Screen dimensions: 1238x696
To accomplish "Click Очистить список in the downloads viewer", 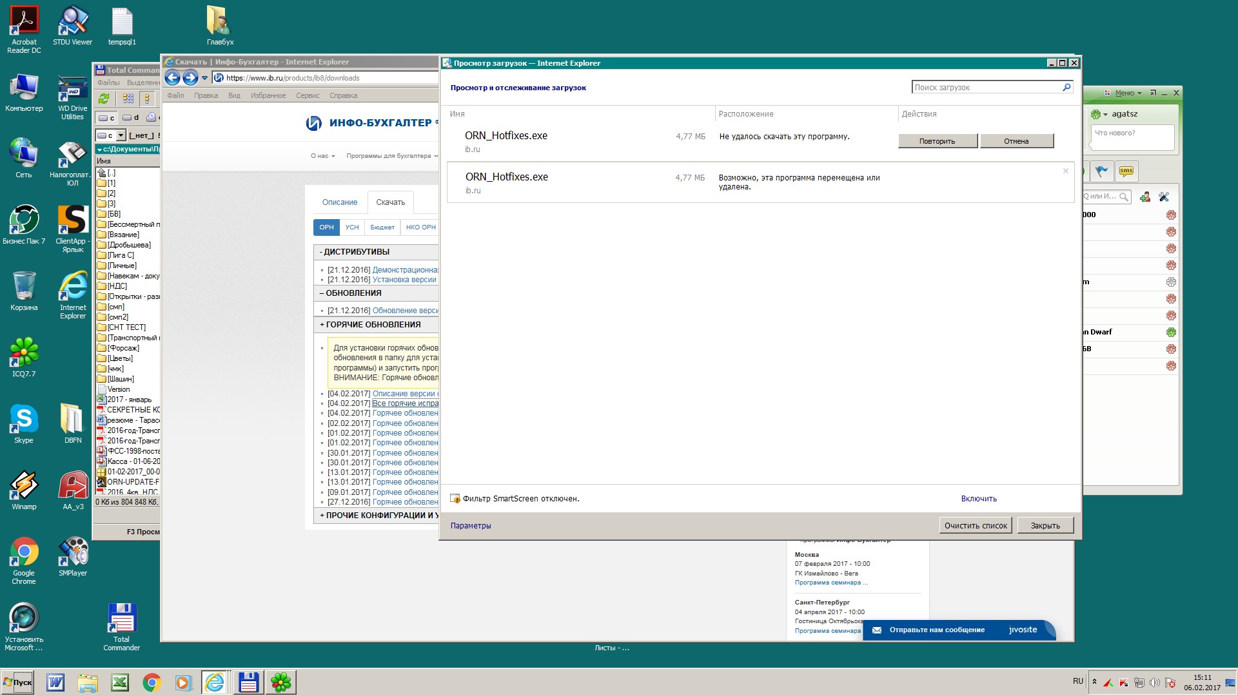I will 976,525.
